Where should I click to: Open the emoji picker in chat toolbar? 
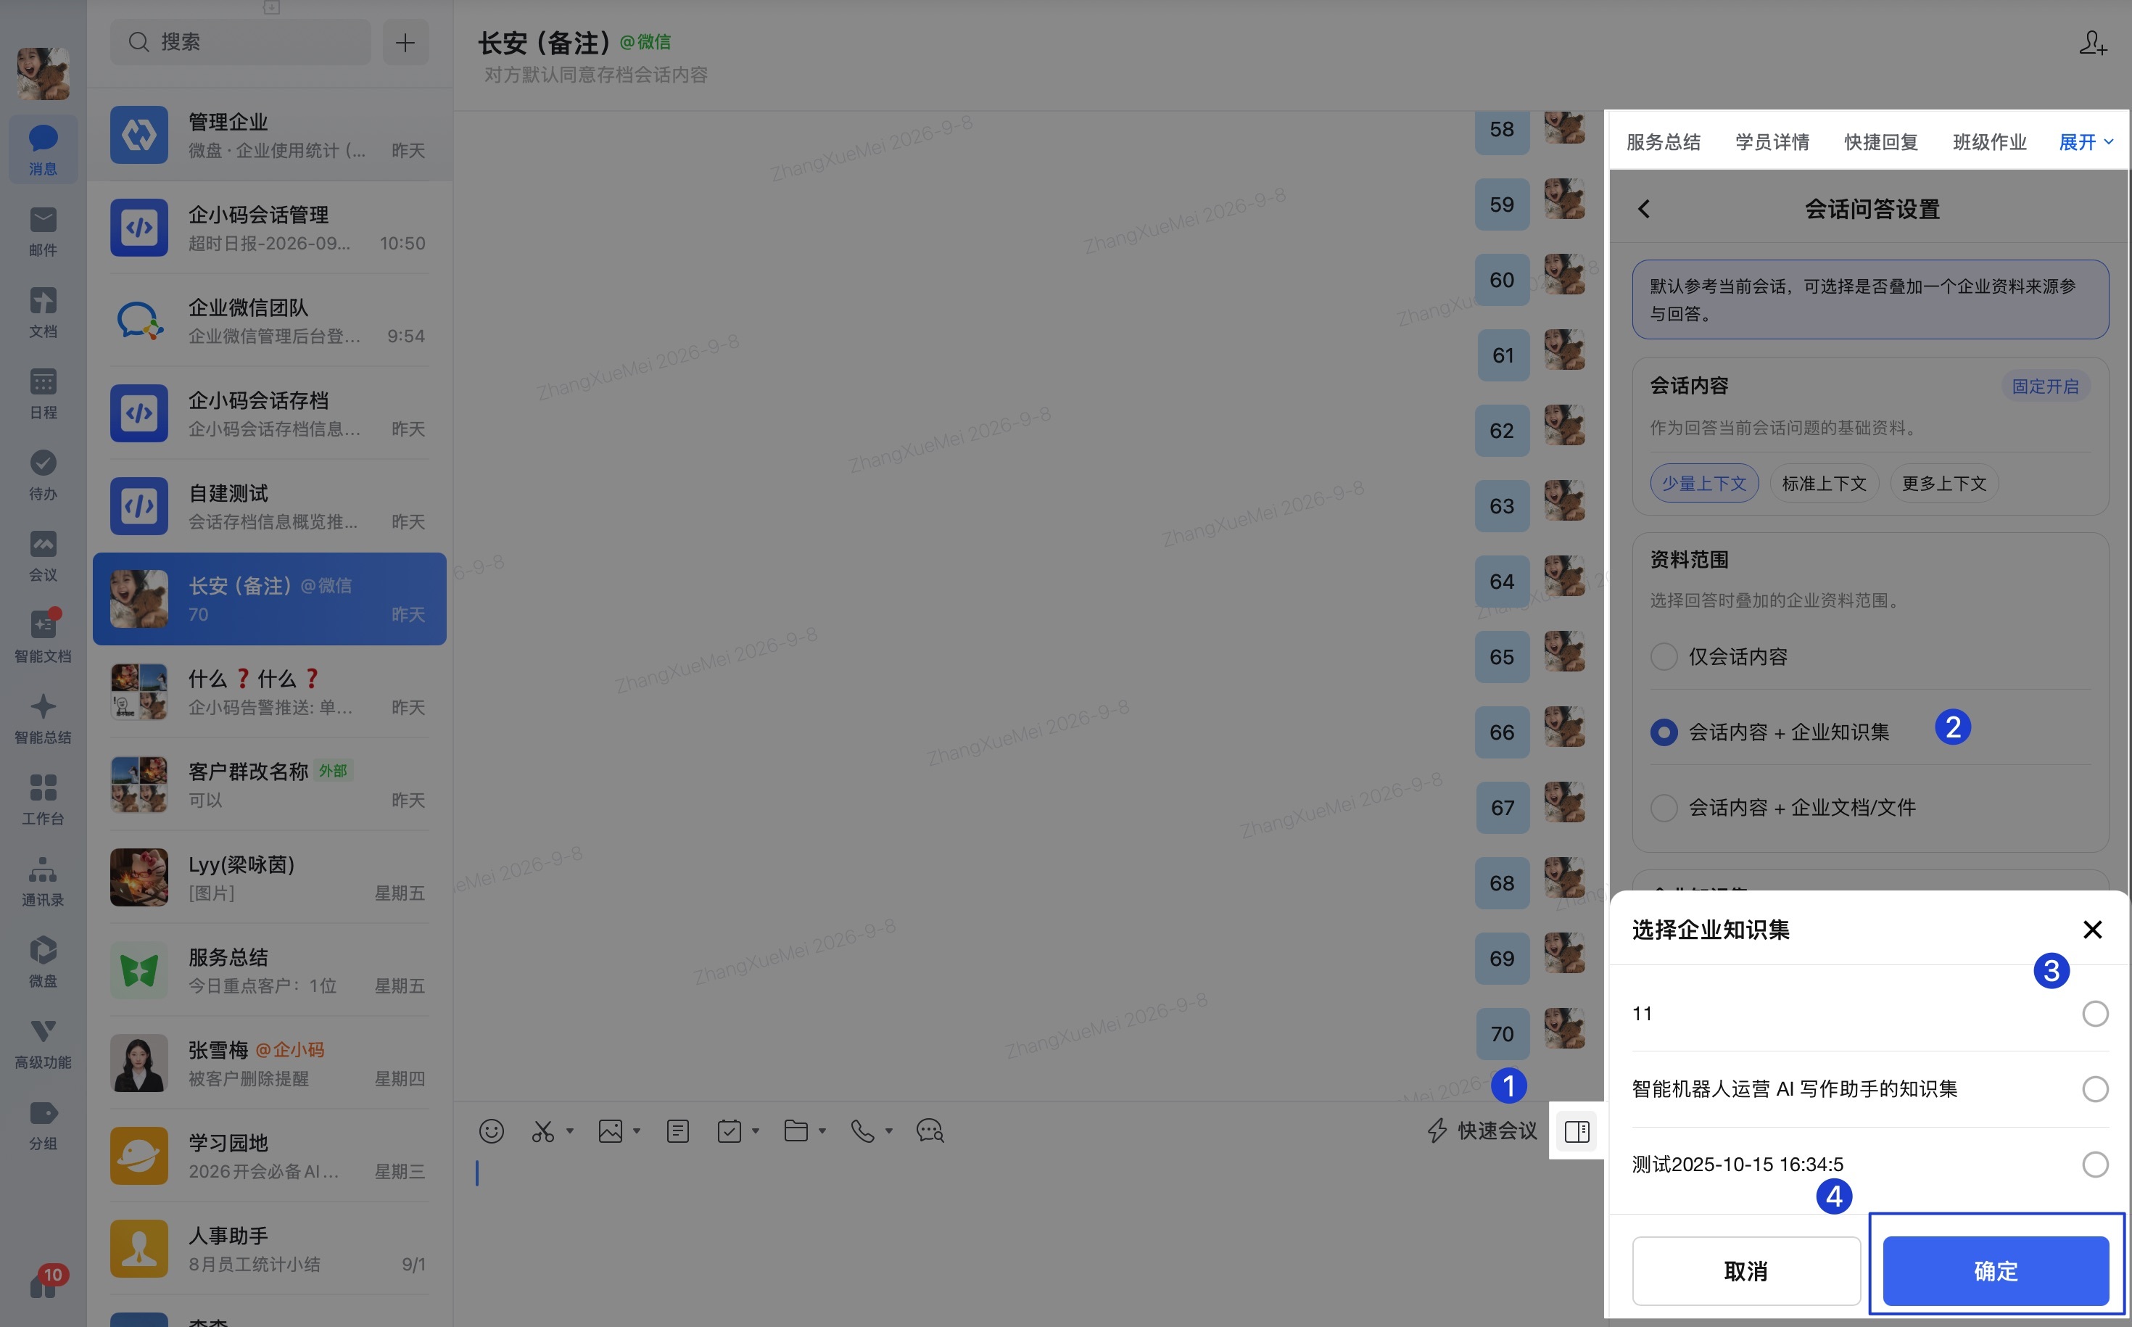tap(492, 1130)
